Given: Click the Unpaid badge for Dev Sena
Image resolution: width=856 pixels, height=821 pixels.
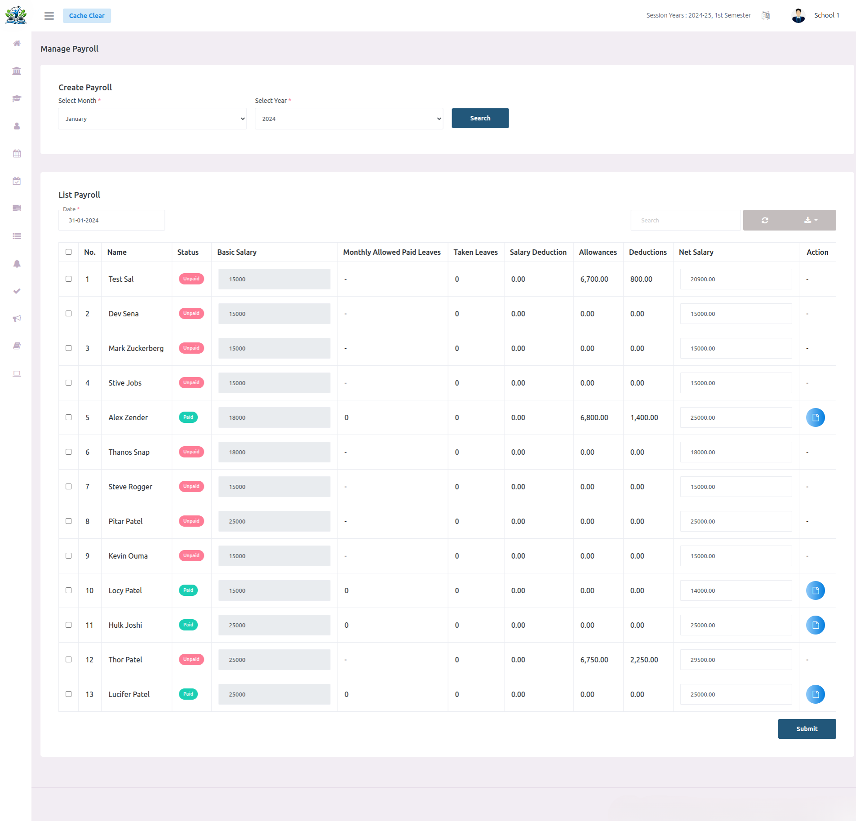Looking at the screenshot, I should click(x=191, y=314).
